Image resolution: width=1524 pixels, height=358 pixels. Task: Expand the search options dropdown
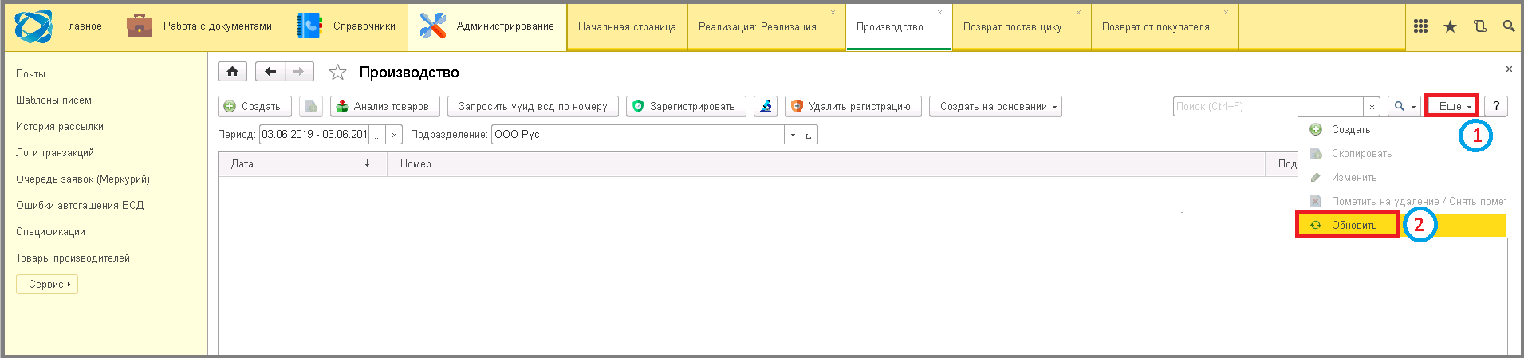1404,106
